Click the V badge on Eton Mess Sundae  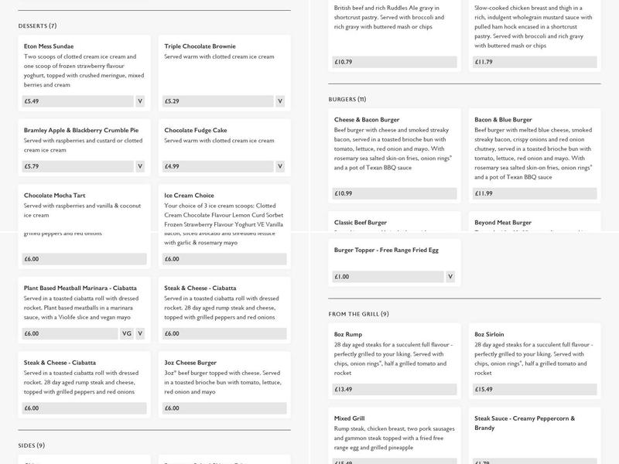140,101
